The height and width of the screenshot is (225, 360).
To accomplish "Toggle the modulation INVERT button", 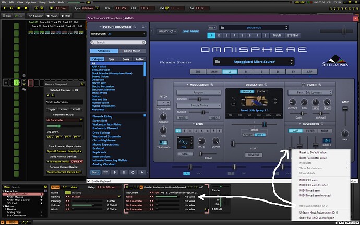I will [214, 117].
